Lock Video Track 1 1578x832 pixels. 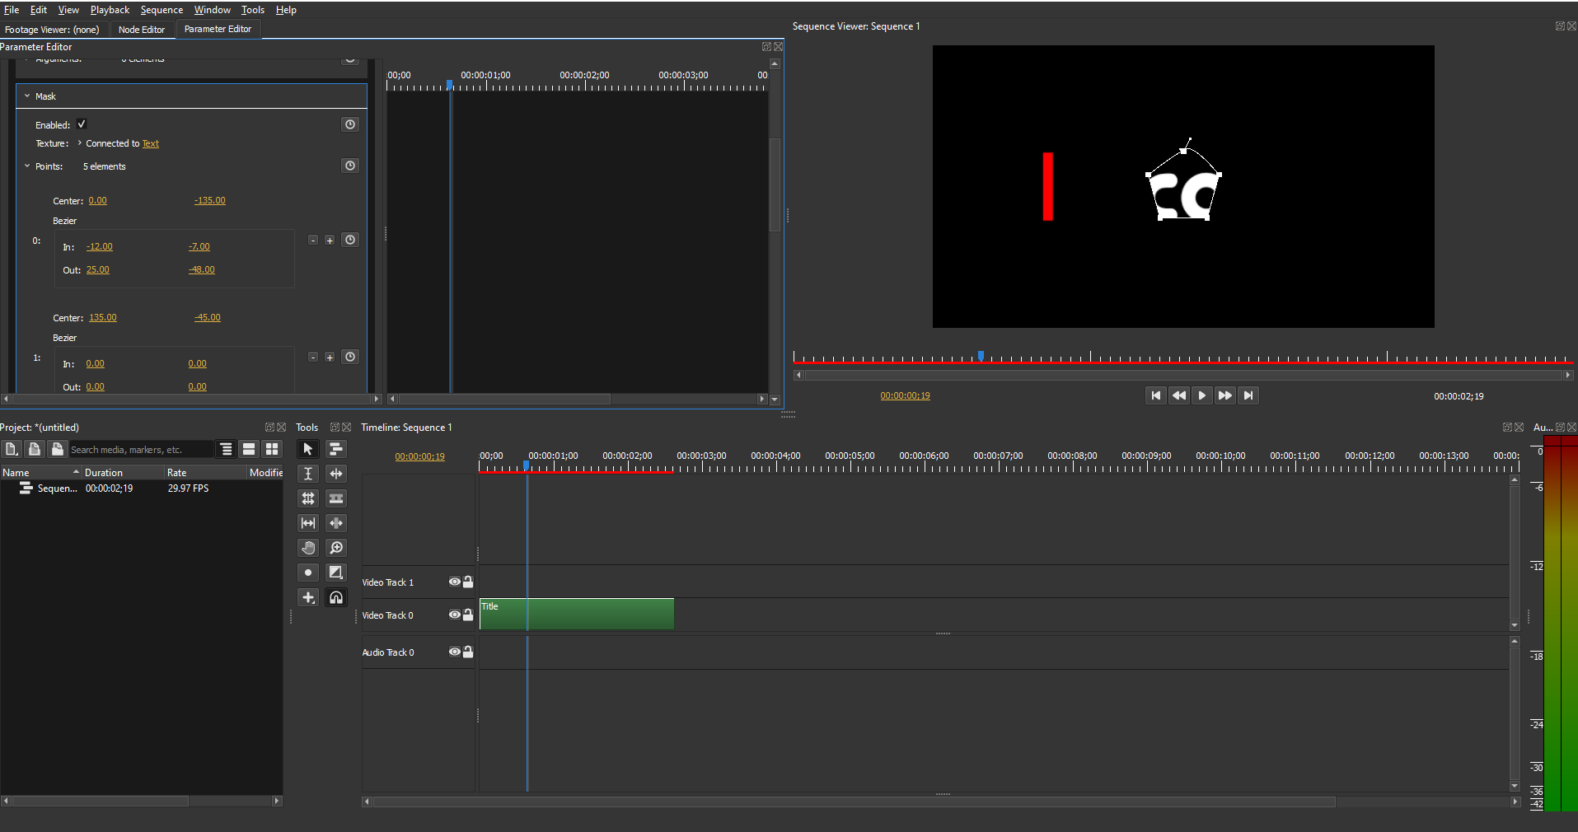pyautogui.click(x=467, y=582)
